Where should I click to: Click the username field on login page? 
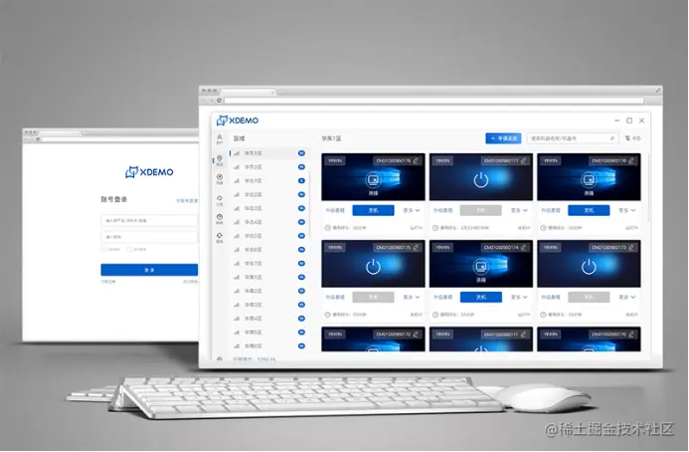(149, 220)
